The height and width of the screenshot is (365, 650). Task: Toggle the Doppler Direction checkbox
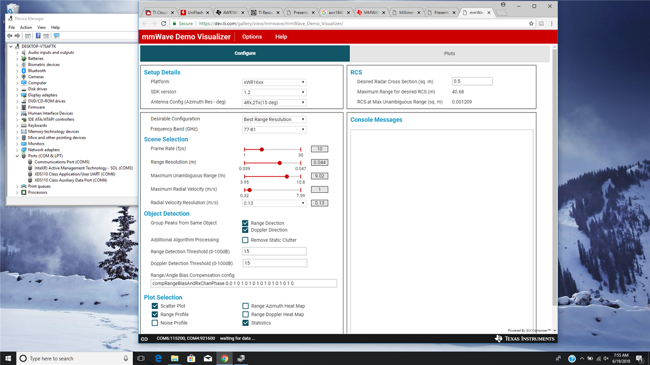point(245,230)
